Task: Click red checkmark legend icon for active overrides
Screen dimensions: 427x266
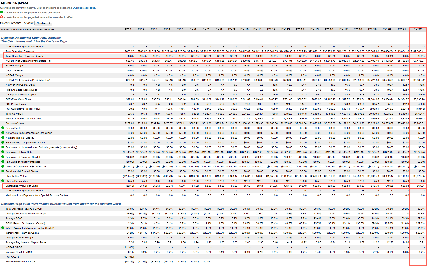Action: coord(2,17)
